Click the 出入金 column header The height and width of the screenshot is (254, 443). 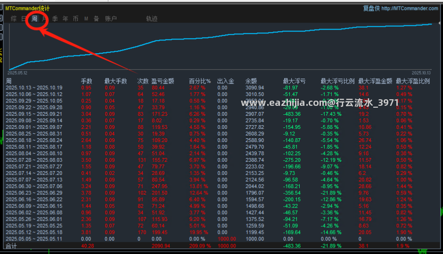pyautogui.click(x=225, y=81)
